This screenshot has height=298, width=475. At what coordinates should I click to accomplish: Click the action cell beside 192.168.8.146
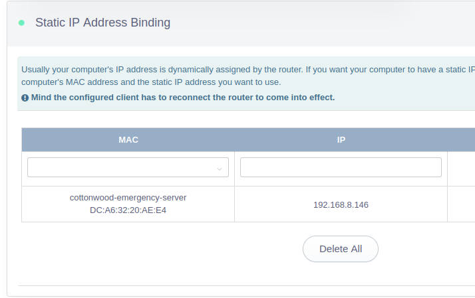(x=461, y=204)
